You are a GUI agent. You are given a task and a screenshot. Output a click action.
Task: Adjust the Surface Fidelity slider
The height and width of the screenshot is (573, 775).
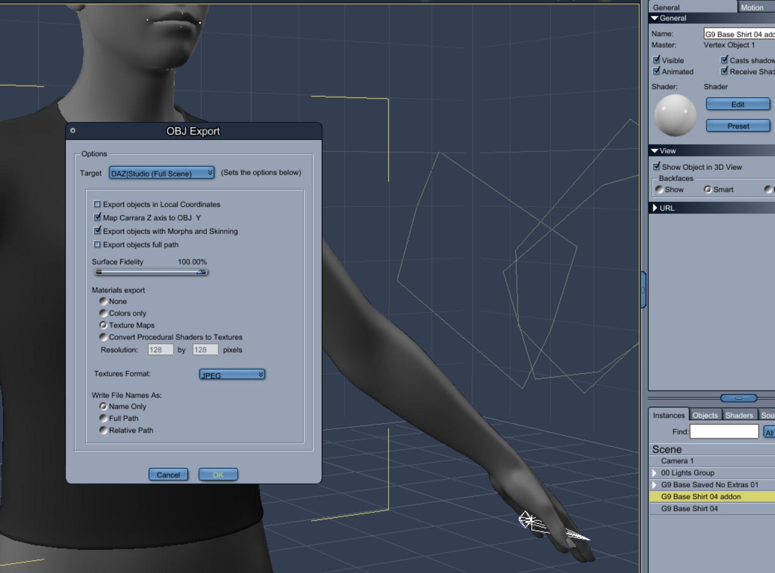click(151, 272)
